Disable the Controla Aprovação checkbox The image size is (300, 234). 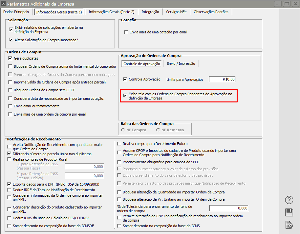125,79
